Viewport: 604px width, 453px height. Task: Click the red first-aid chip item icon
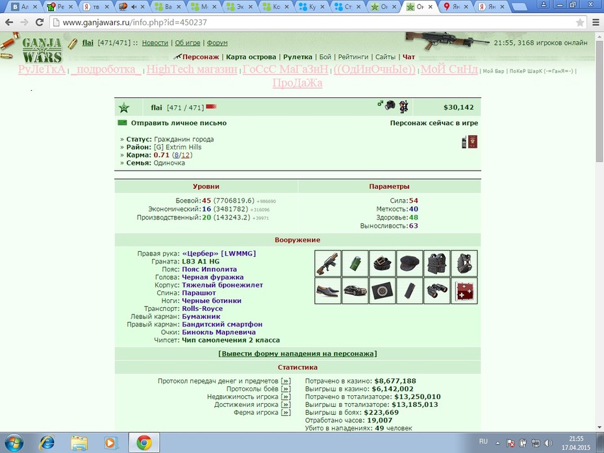tap(464, 291)
